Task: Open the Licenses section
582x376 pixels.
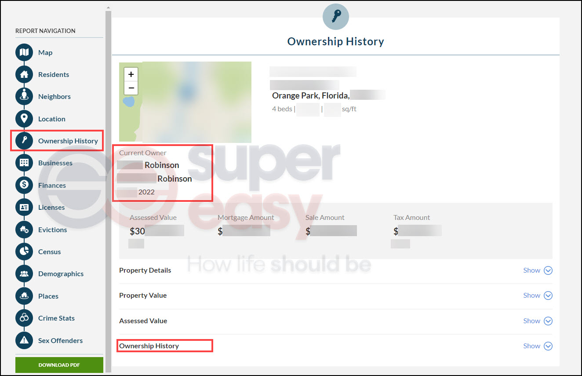Action: pos(51,207)
